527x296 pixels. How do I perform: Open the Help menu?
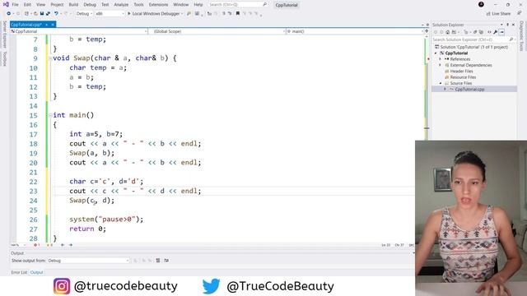[198, 5]
